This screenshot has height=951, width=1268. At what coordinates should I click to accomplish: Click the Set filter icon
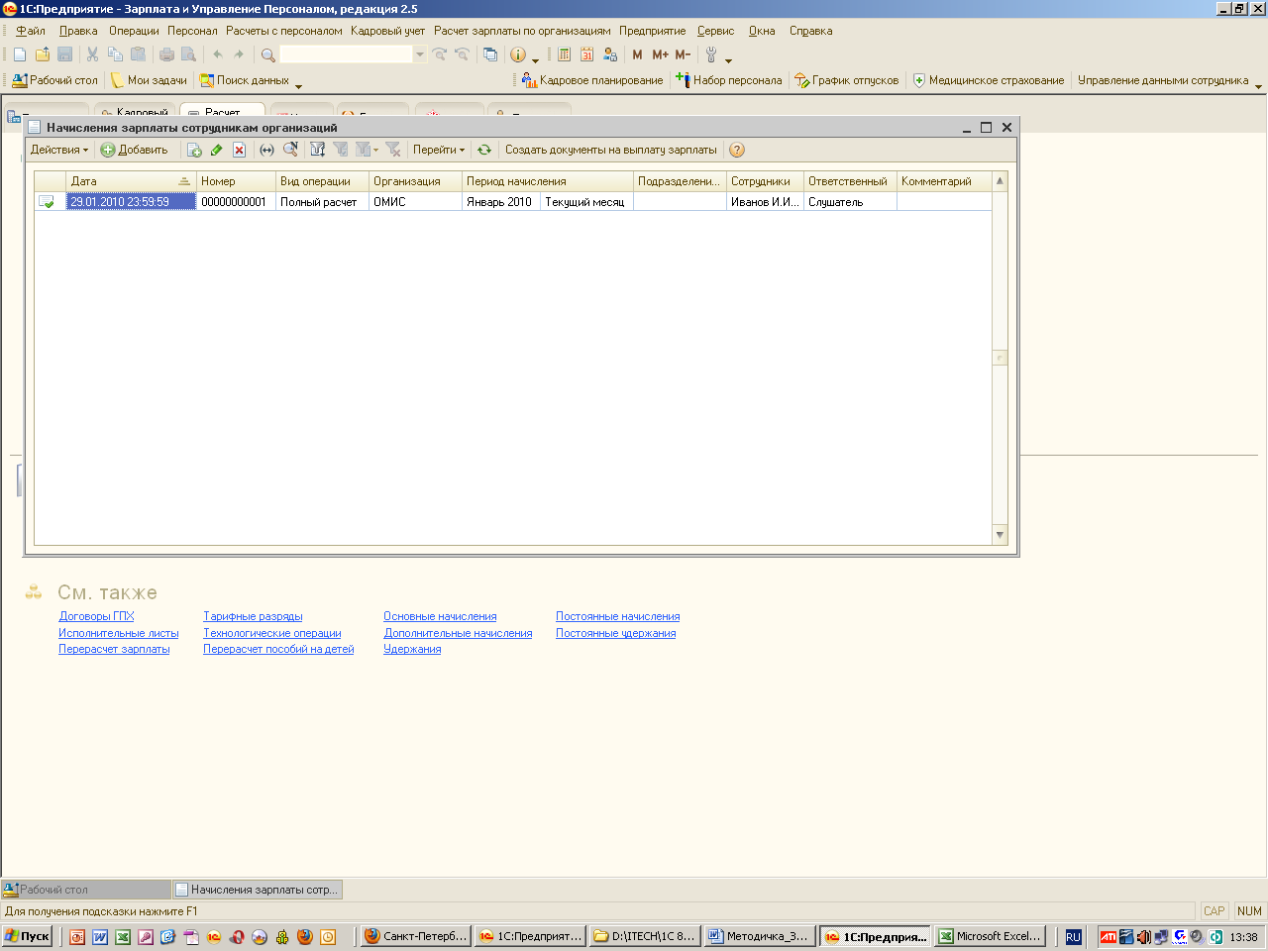[318, 150]
